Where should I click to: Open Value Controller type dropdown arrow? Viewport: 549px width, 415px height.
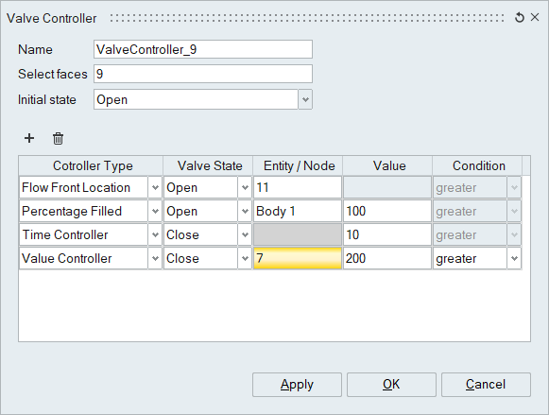tap(155, 258)
